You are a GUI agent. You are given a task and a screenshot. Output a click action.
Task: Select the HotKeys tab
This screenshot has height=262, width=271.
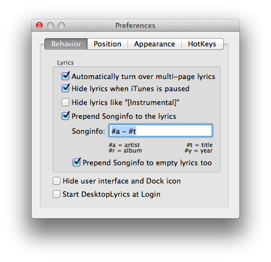pos(202,44)
